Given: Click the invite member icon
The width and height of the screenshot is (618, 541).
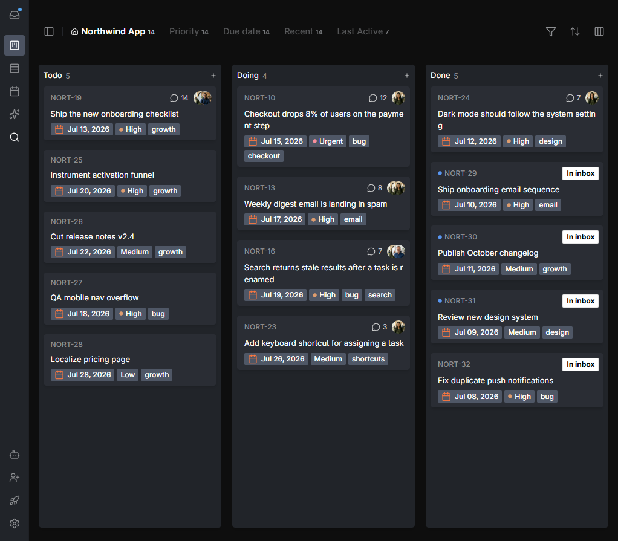Looking at the screenshot, I should coord(15,478).
